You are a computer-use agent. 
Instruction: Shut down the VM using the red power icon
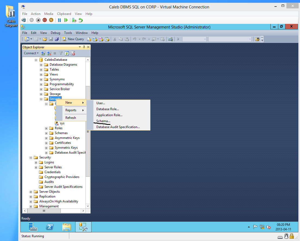point(45,20)
